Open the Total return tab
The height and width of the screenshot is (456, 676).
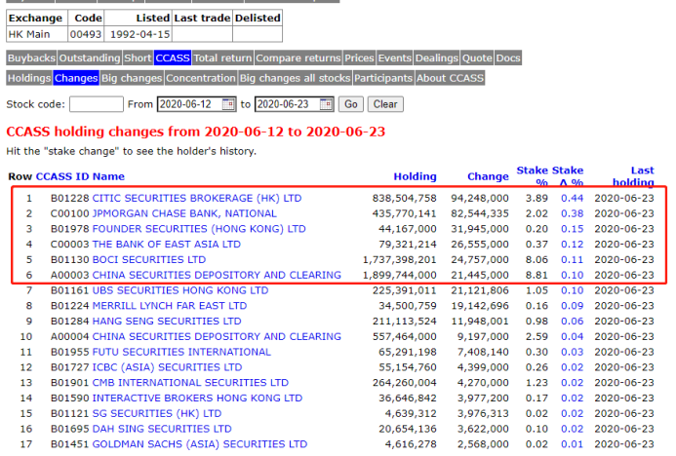coord(222,58)
